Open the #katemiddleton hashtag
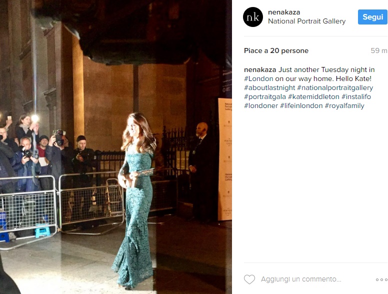 point(313,97)
